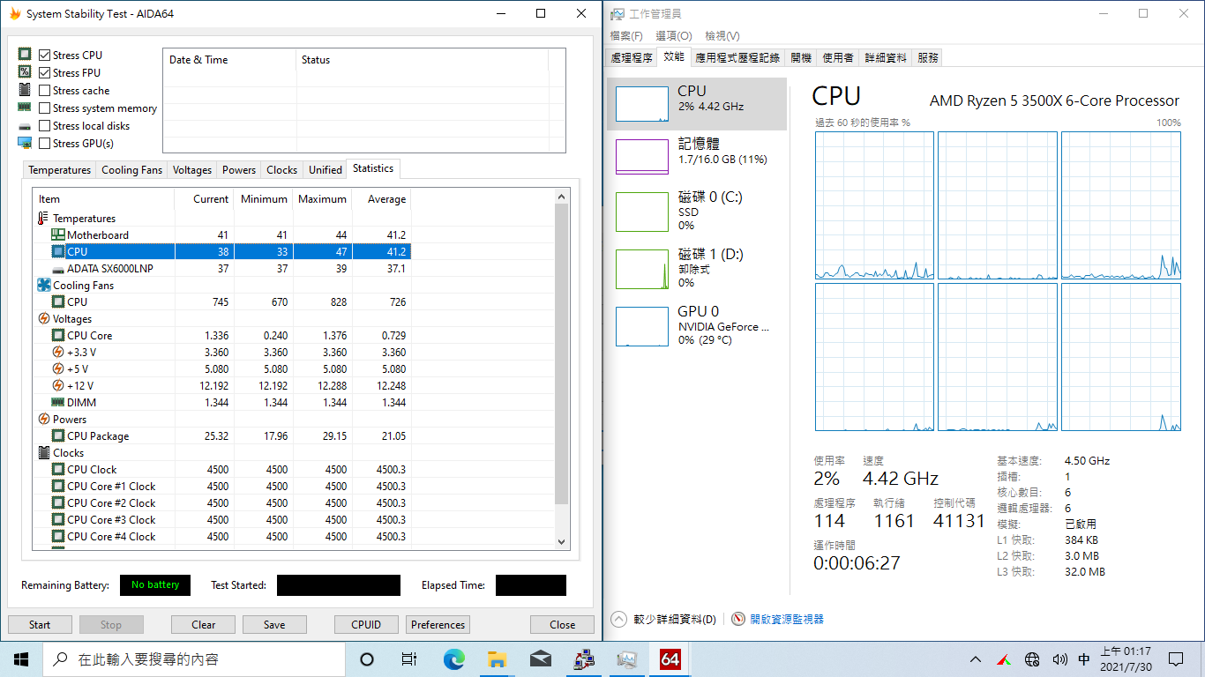
Task: Uncheck Stress FPU option
Action: click(45, 73)
